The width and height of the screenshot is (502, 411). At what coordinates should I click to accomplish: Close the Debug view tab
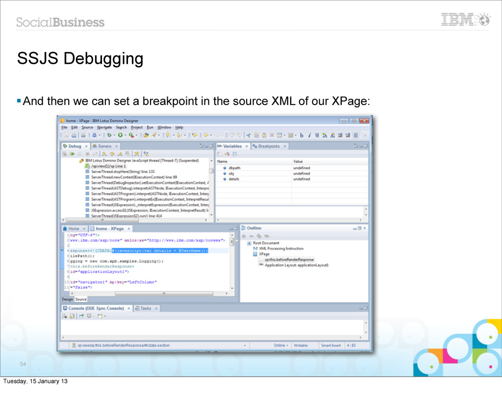[x=86, y=146]
